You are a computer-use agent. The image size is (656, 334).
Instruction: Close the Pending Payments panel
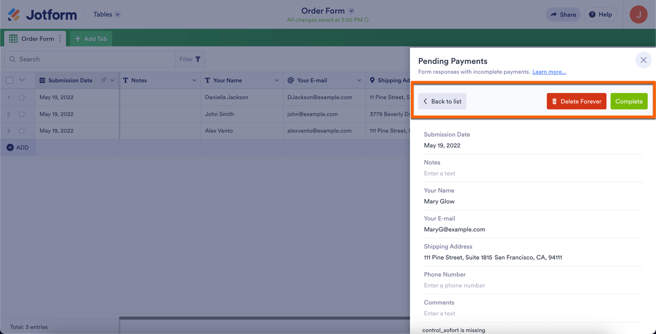tap(643, 60)
